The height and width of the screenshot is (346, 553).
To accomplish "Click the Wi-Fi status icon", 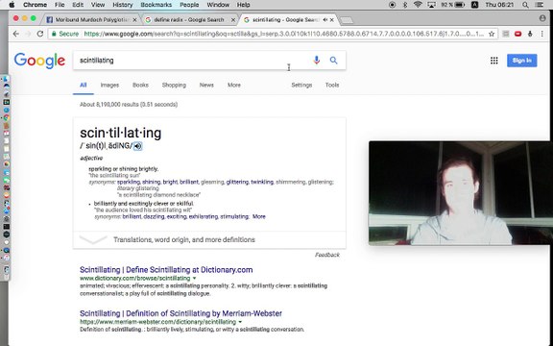I will point(418,5).
